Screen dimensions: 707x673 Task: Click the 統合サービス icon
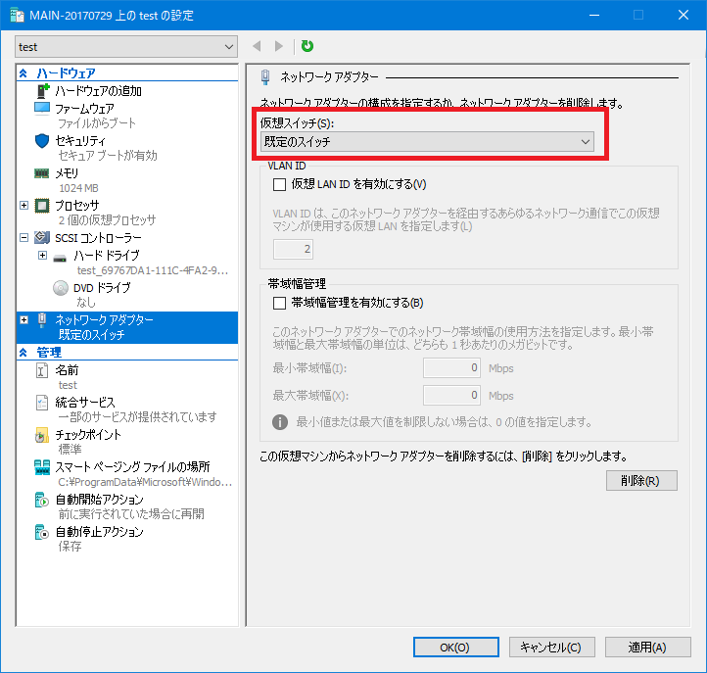(x=42, y=403)
